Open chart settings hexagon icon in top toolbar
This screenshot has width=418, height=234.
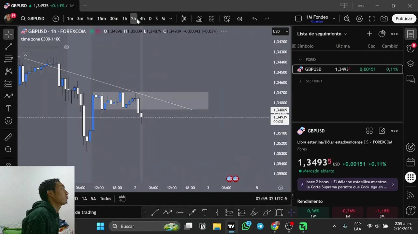pyautogui.click(x=359, y=19)
